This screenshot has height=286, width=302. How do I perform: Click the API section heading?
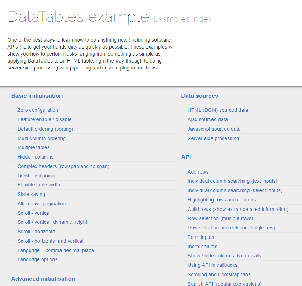click(x=186, y=157)
